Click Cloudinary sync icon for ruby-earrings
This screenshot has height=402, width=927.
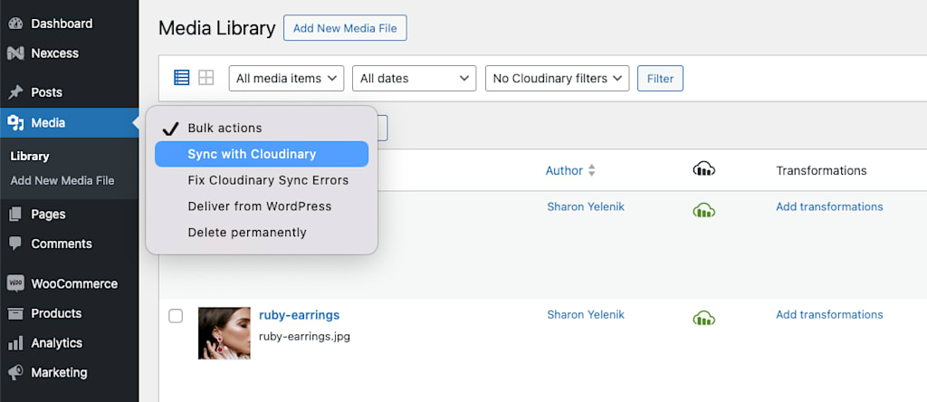703,318
